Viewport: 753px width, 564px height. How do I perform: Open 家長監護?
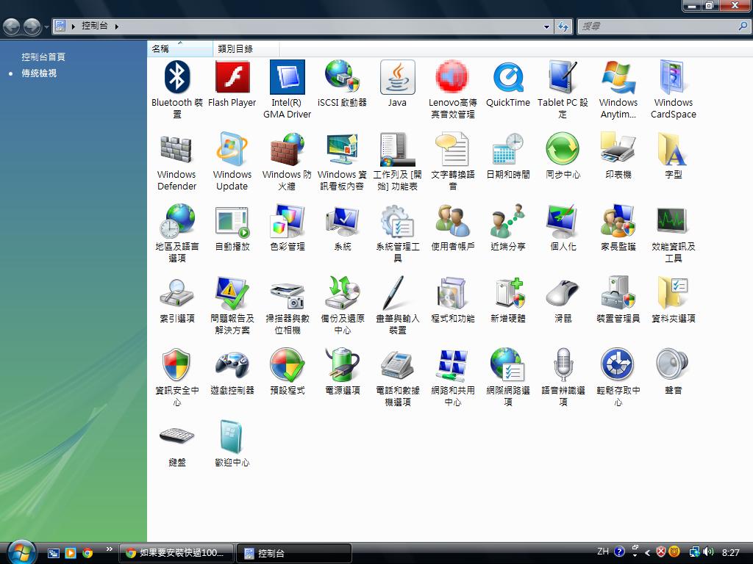pyautogui.click(x=618, y=228)
